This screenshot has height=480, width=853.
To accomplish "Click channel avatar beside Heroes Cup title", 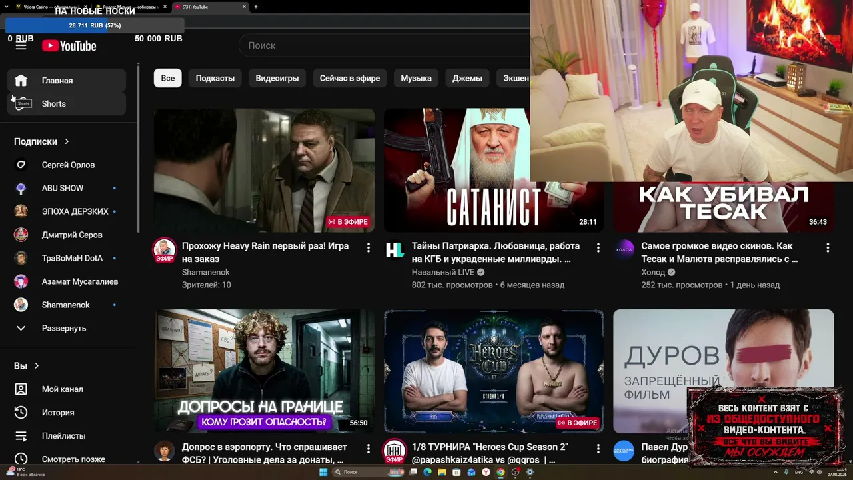I will click(x=395, y=451).
